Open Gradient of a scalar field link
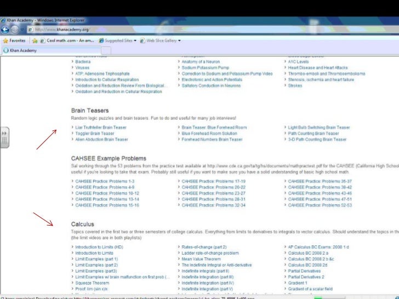The image size is (399, 299). point(310,289)
